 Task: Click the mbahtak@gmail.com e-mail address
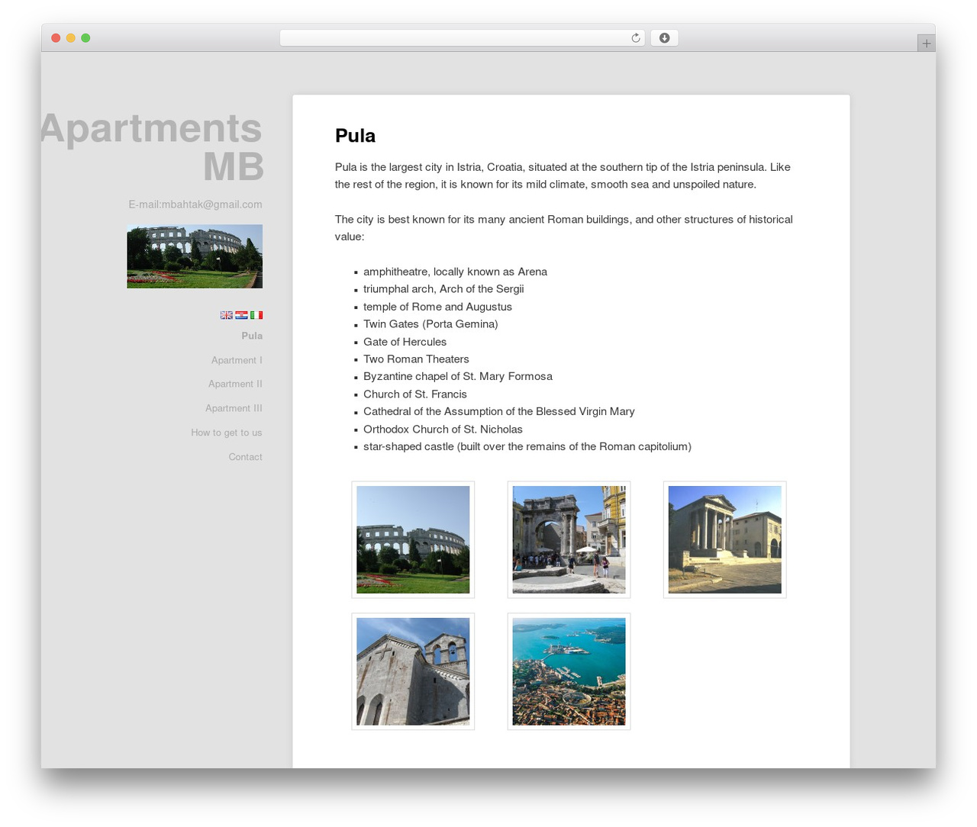click(212, 204)
